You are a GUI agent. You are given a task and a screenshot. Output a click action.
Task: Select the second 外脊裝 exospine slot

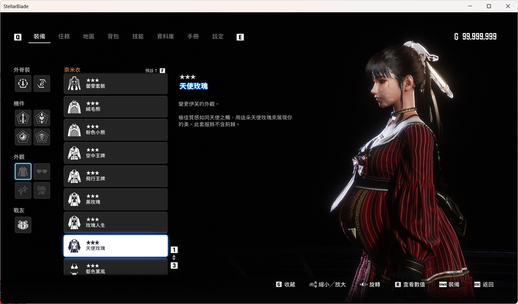42,84
